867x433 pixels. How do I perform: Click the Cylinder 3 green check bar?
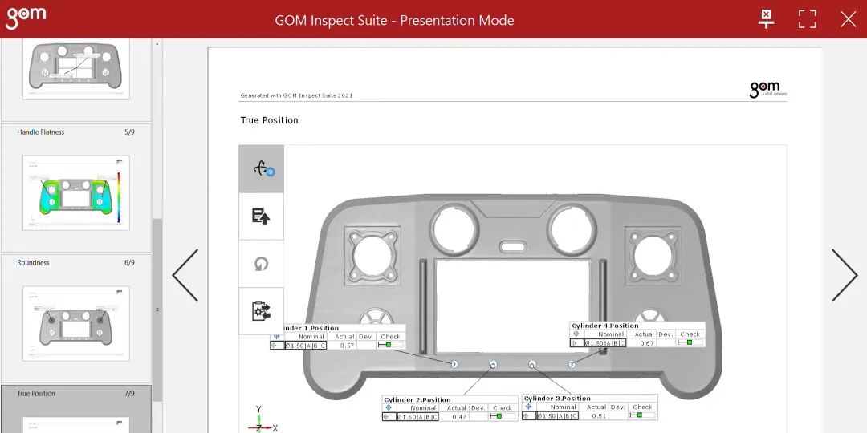[642, 415]
